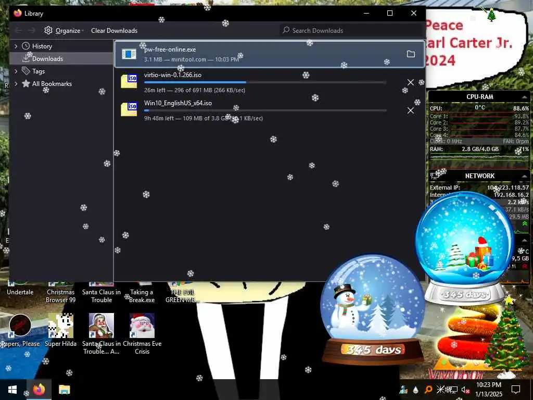Click the External IP address value
The height and width of the screenshot is (400, 533).
[x=508, y=187]
